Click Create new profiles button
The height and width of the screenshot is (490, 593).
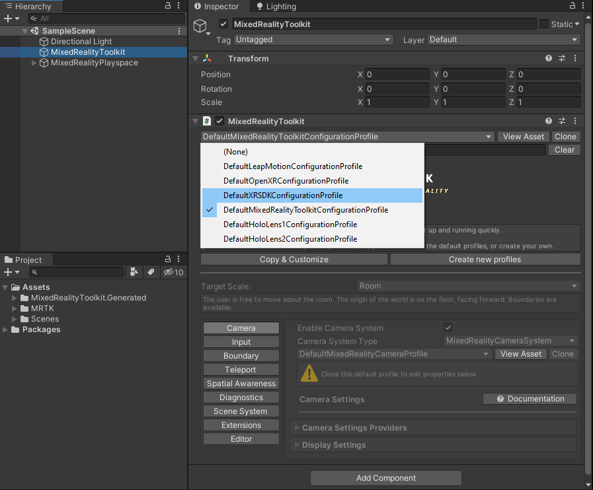click(x=485, y=260)
